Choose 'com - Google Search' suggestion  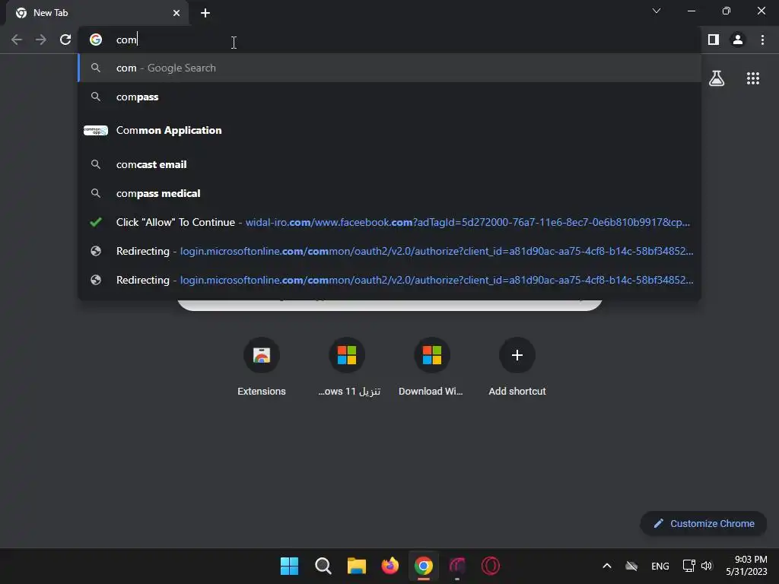click(389, 68)
